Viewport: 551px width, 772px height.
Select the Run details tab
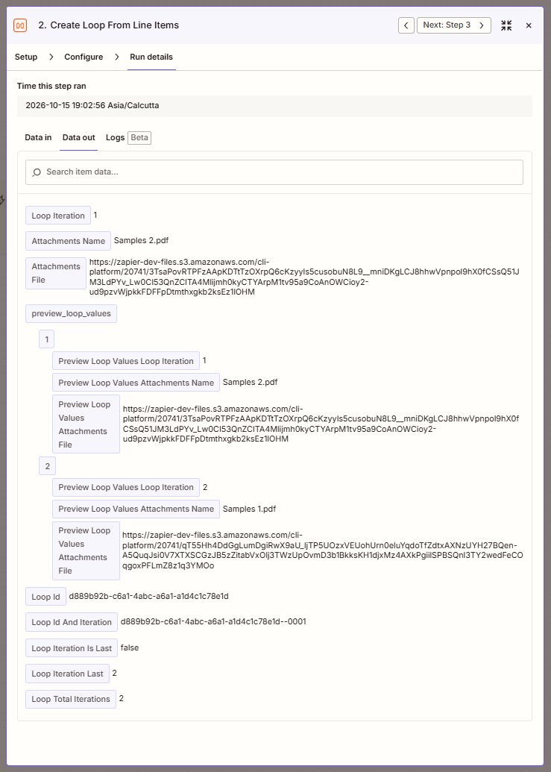[x=151, y=57]
